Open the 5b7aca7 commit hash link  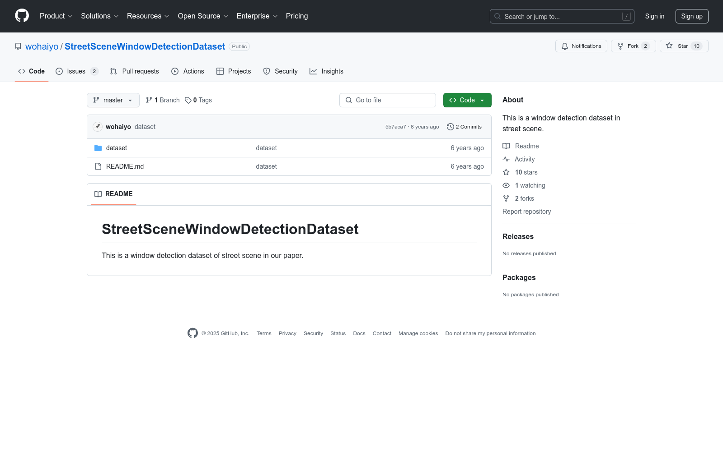pos(396,127)
